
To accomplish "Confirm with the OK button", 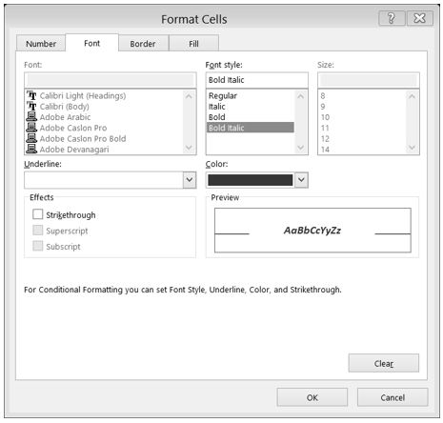I will (x=312, y=397).
